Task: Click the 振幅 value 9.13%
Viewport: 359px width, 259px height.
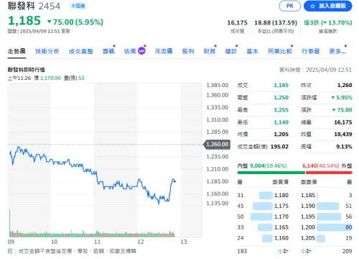Action: [x=344, y=147]
